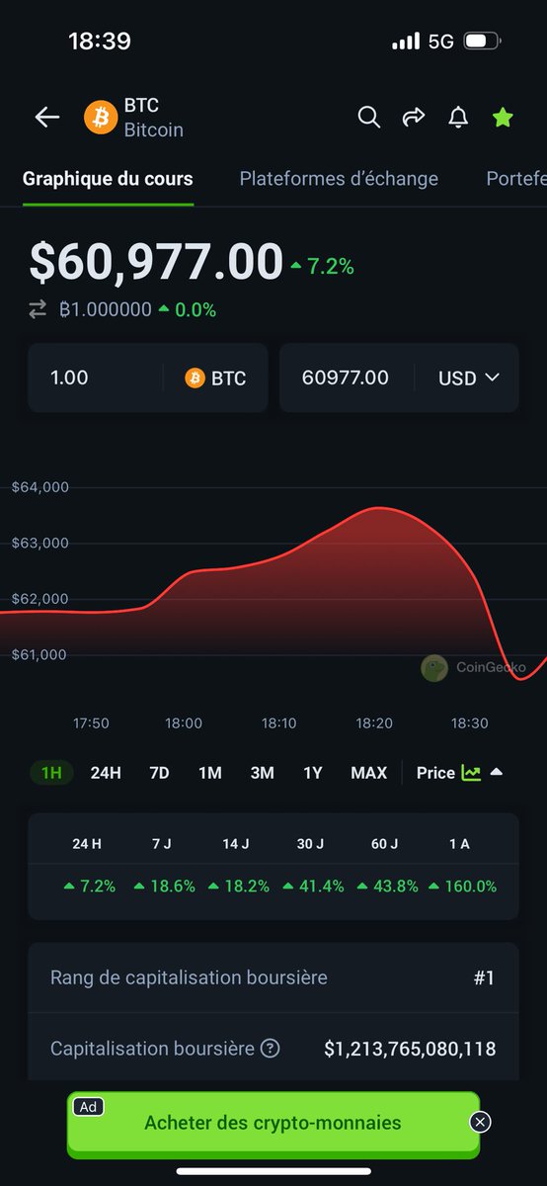547x1186 pixels.
Task: Tap the 18:39 clock in status bar
Action: tap(100, 42)
